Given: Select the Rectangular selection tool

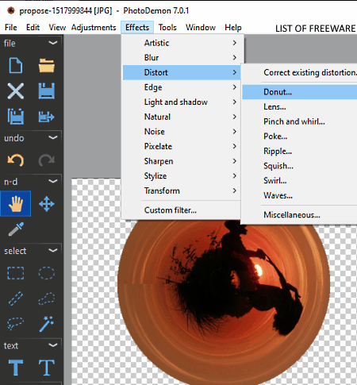Looking at the screenshot, I should 16,273.
